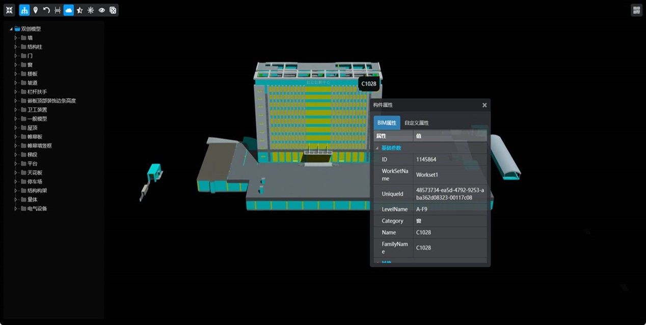Select the section measurement tool icon
This screenshot has height=325, width=646.
pyautogui.click(x=58, y=10)
